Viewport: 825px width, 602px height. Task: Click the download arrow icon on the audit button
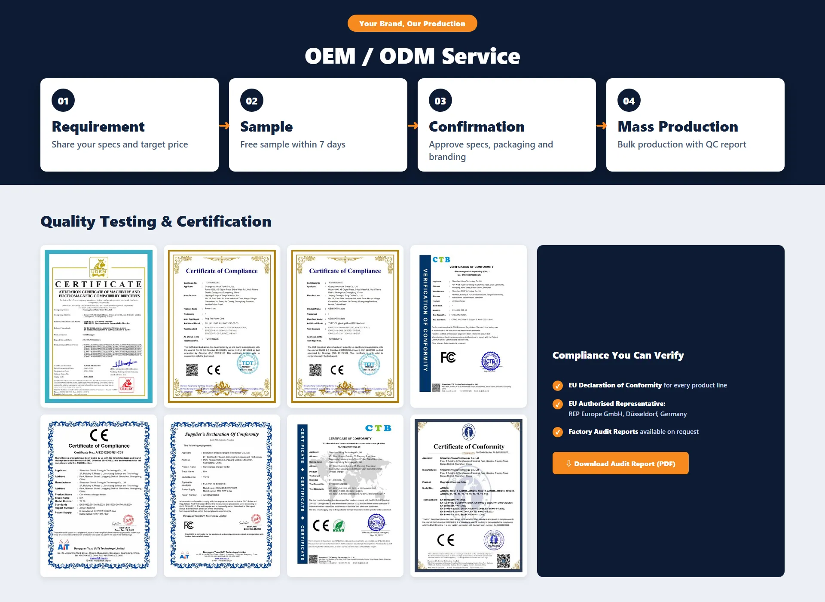(x=569, y=464)
